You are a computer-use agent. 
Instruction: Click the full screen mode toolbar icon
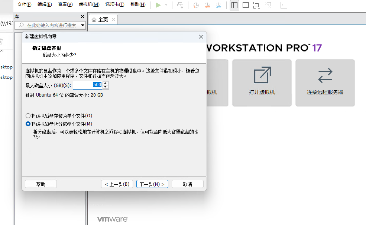click(x=257, y=5)
